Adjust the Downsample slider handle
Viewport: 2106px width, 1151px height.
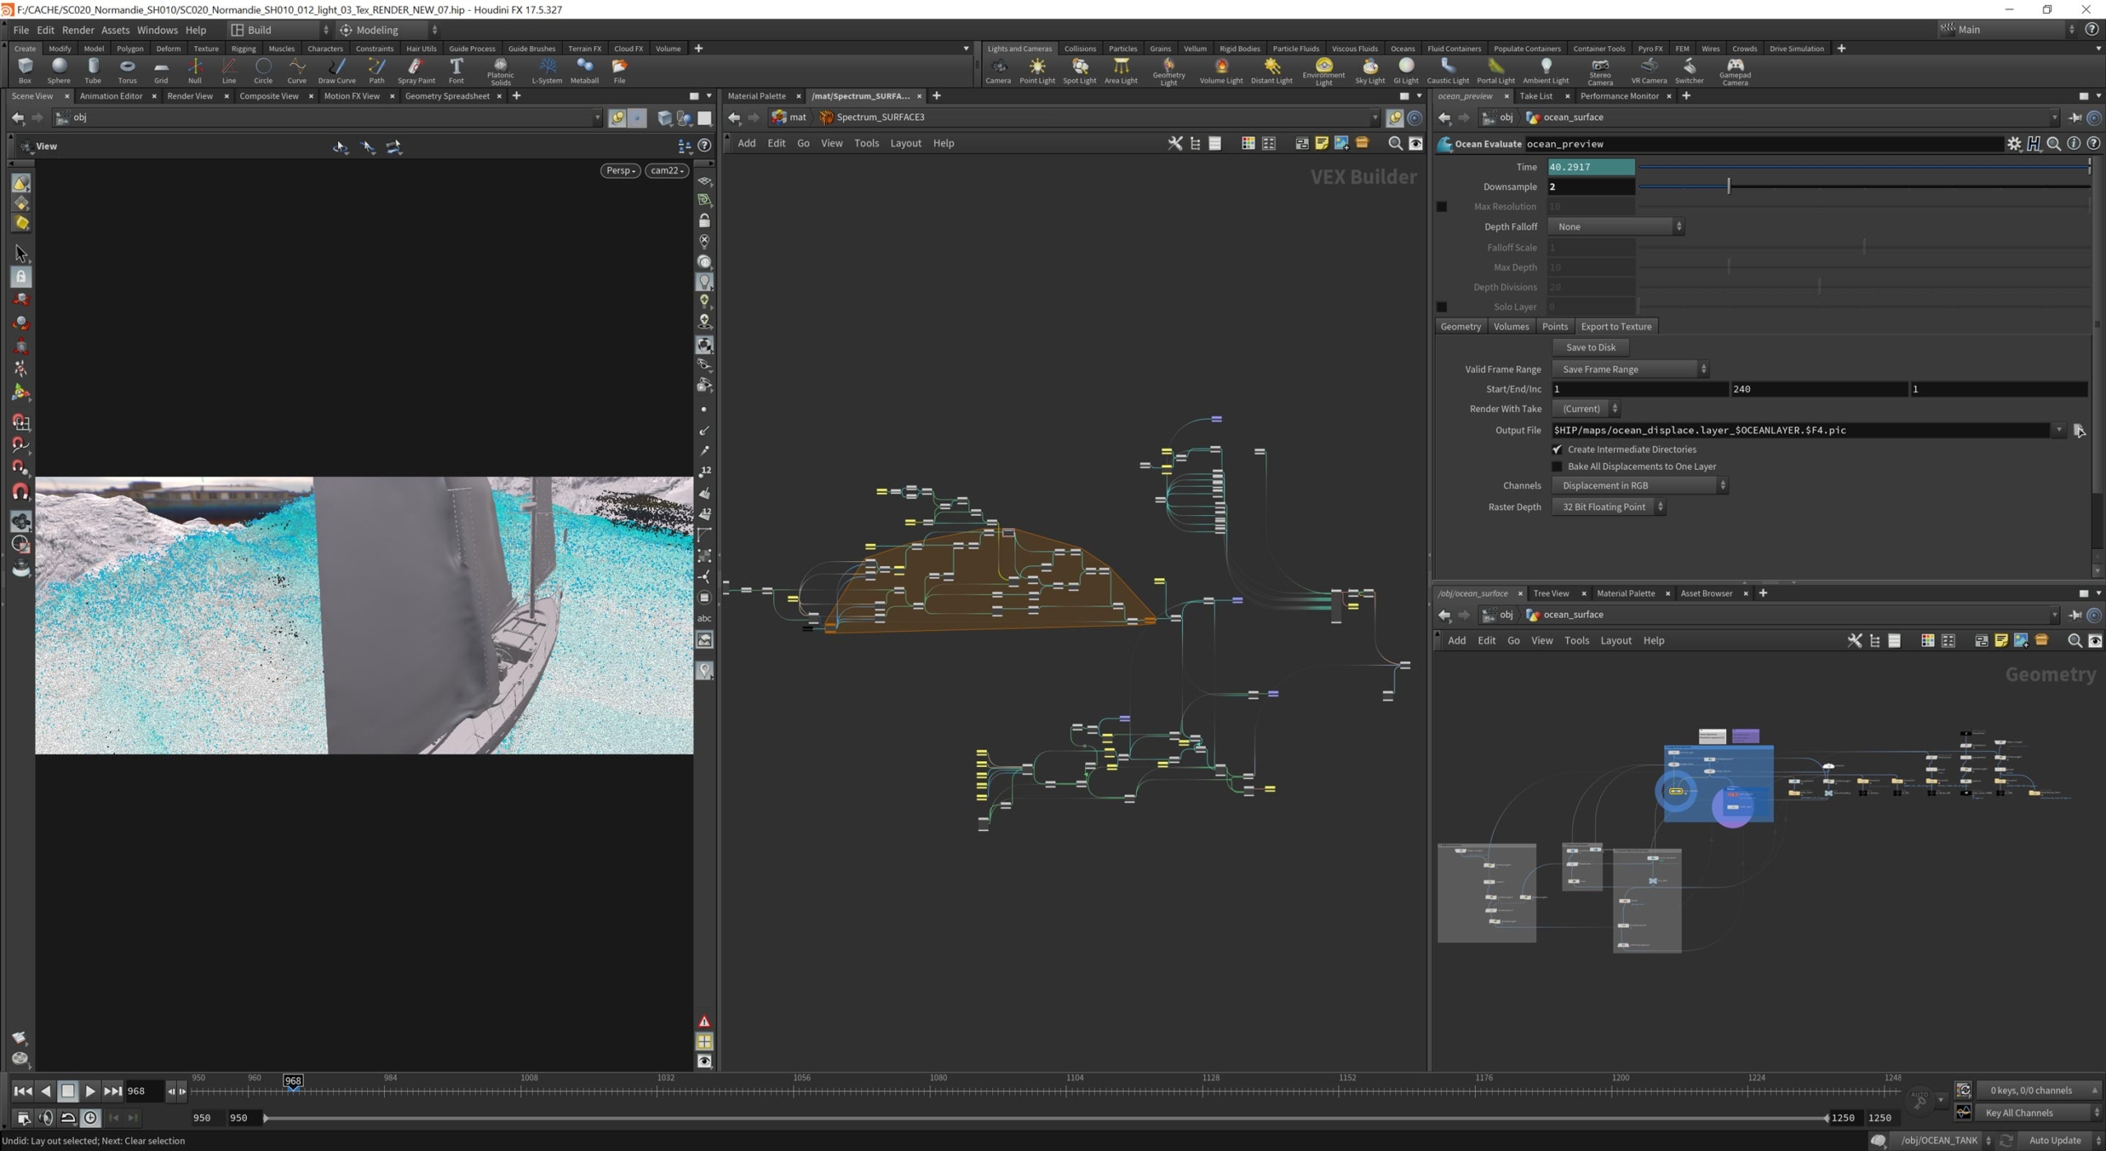1728,187
